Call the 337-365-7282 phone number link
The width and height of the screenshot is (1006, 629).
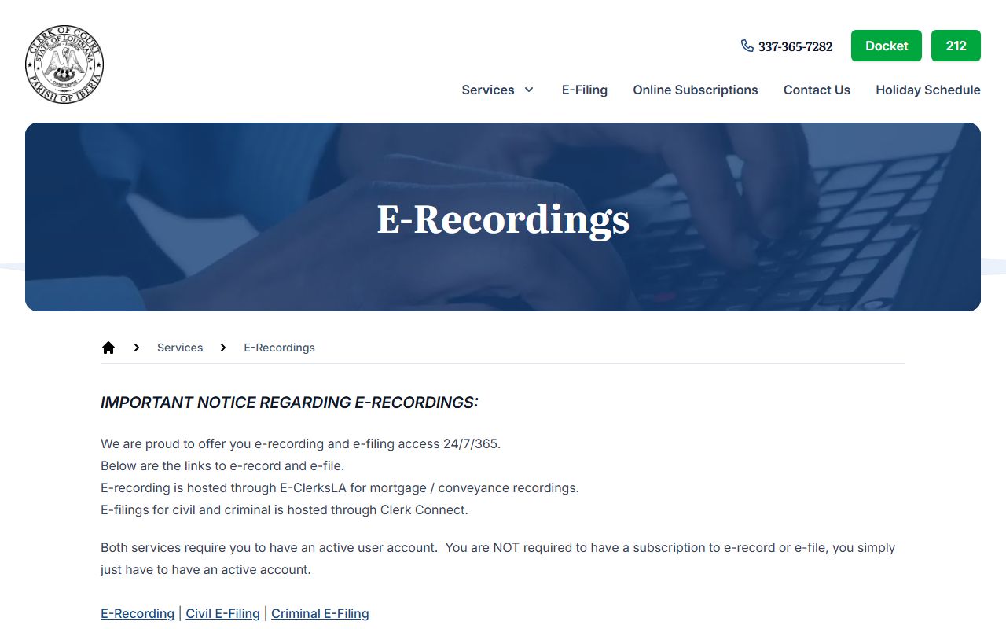click(x=795, y=46)
